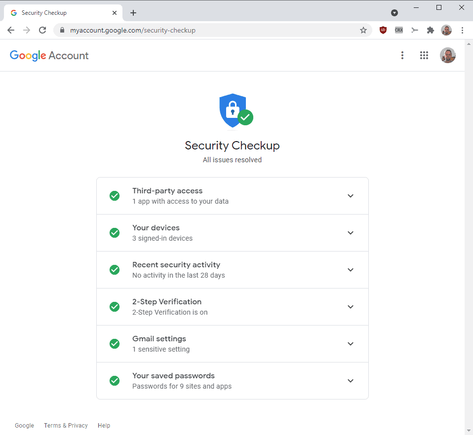Image resolution: width=473 pixels, height=435 pixels.
Task: Click inside the address bar
Action: click(197, 30)
